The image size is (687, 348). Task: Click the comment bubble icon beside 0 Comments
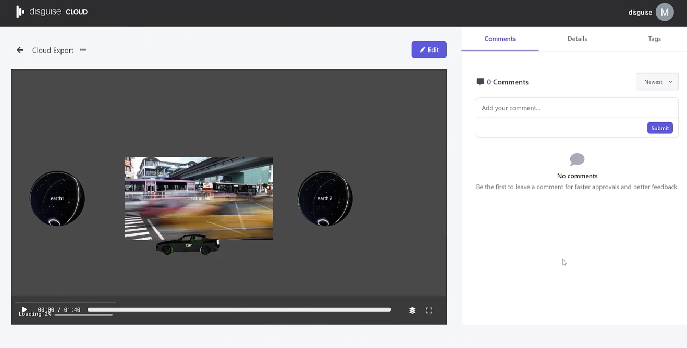pos(480,82)
